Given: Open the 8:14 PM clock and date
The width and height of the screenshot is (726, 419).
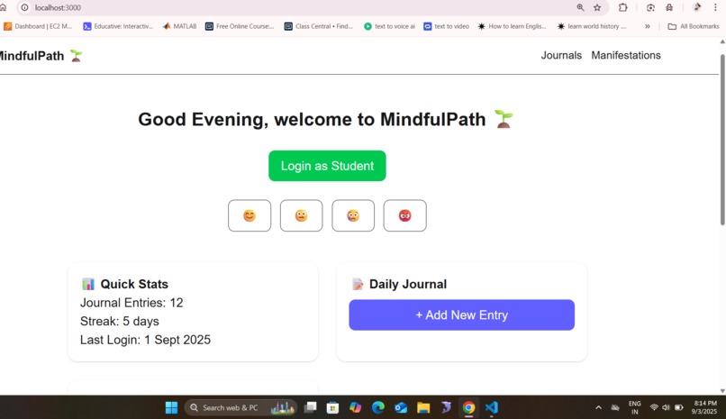Looking at the screenshot, I should (x=704, y=407).
